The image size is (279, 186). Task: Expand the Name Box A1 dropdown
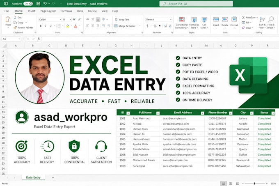[x=19, y=39]
